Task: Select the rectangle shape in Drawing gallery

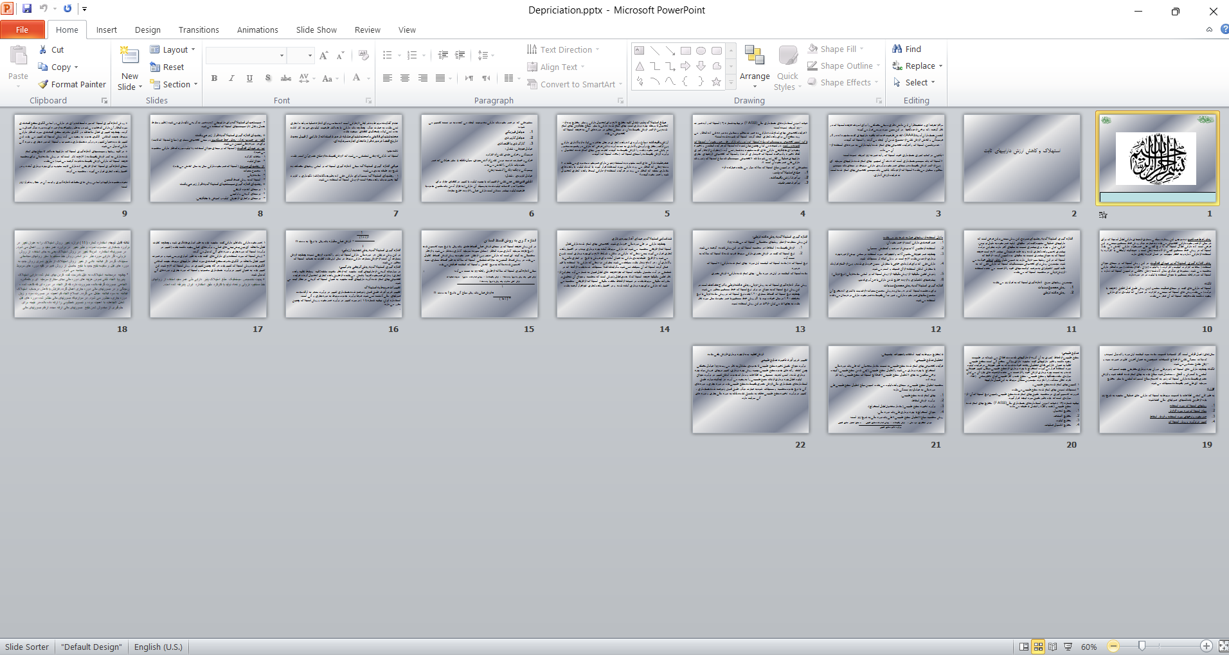Action: [x=686, y=51]
